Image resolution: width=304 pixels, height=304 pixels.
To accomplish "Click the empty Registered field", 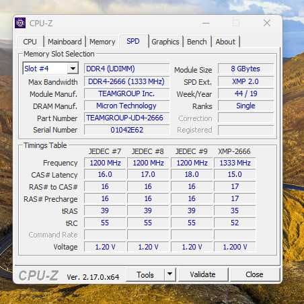I will 245,130.
